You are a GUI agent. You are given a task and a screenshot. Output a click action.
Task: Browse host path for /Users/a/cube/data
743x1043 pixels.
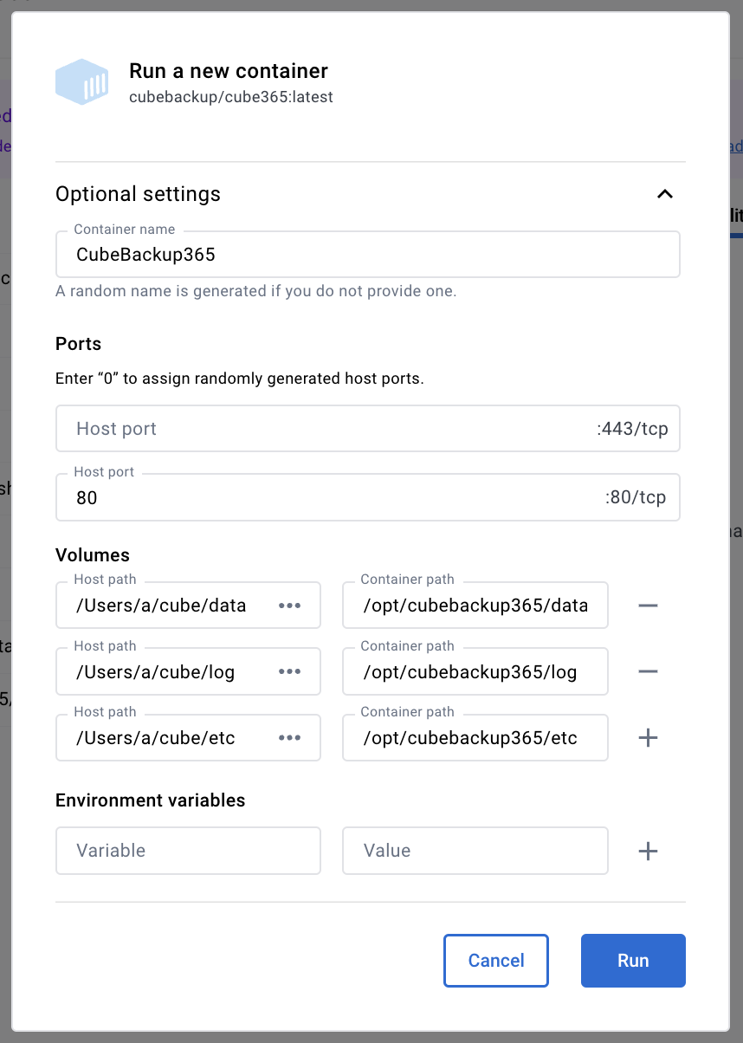pyautogui.click(x=289, y=606)
